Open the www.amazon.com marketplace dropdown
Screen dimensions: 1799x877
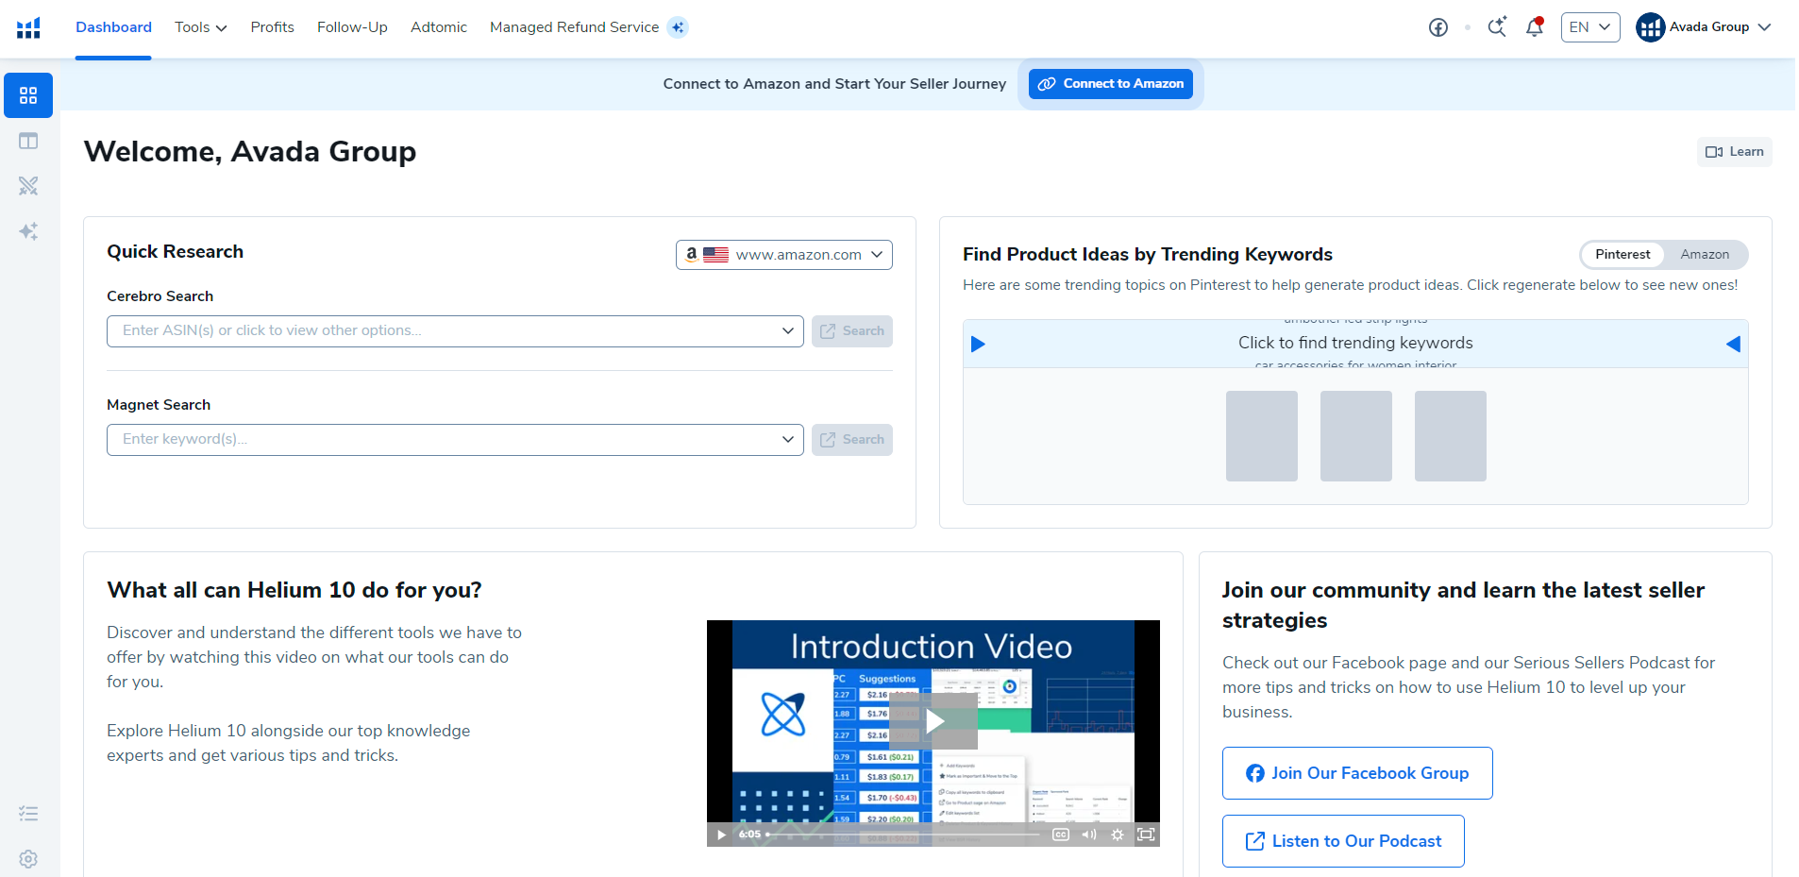(784, 255)
